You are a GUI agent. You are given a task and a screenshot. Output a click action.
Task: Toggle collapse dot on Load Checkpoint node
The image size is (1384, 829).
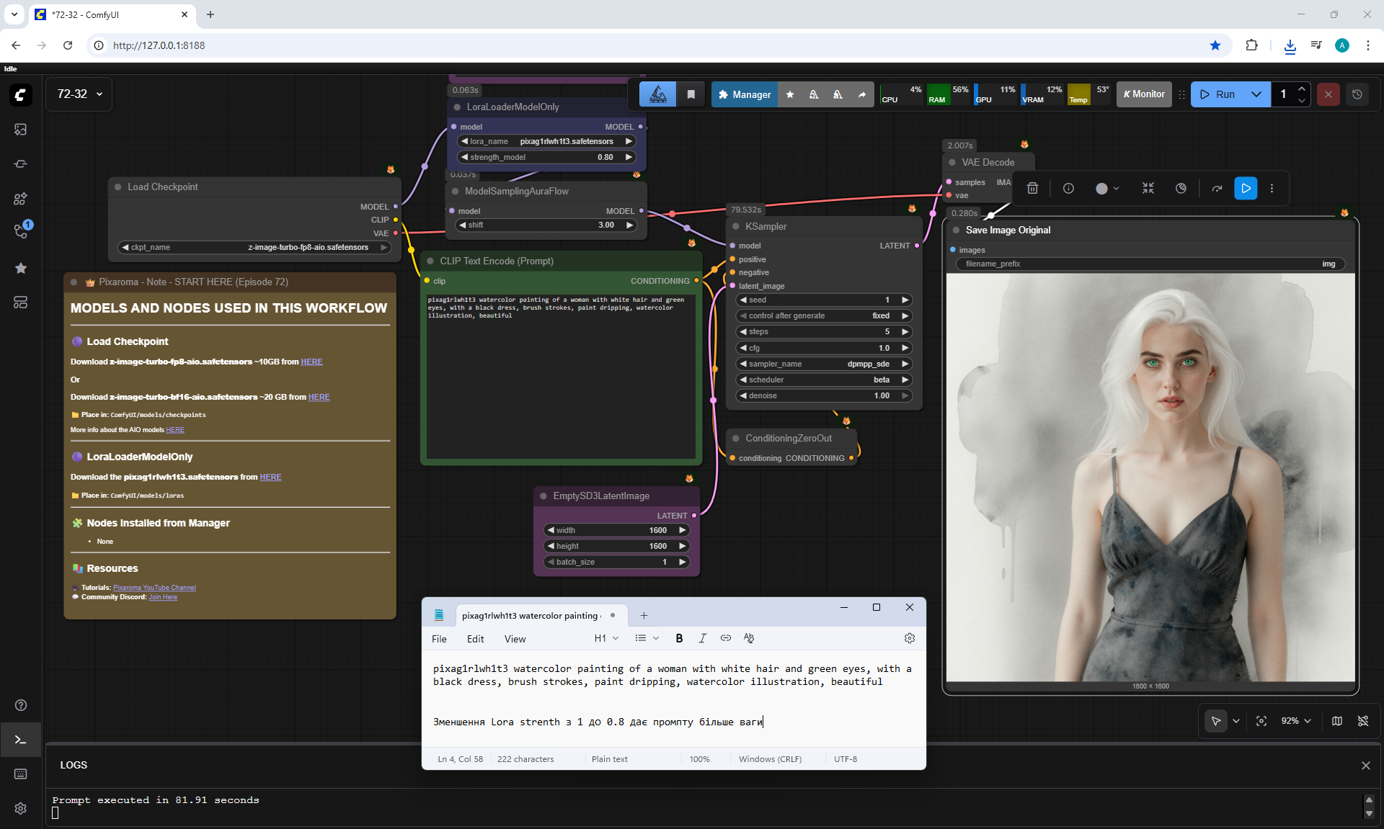click(118, 187)
